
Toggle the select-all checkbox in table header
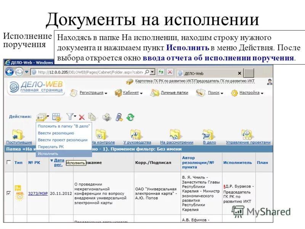8,162
